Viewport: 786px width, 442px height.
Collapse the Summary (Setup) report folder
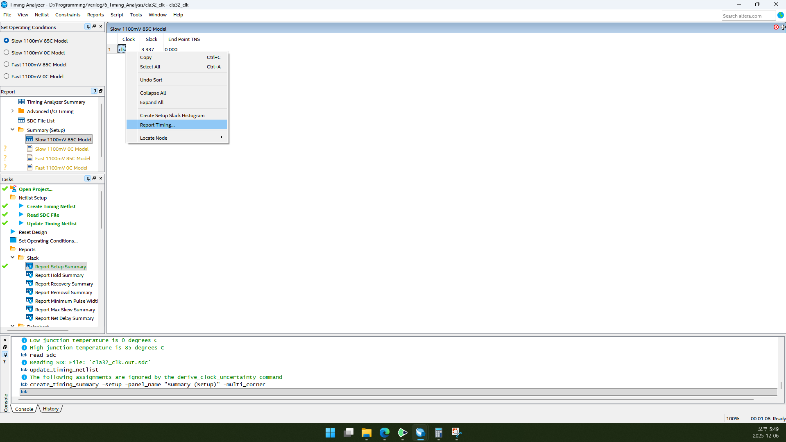tap(12, 130)
